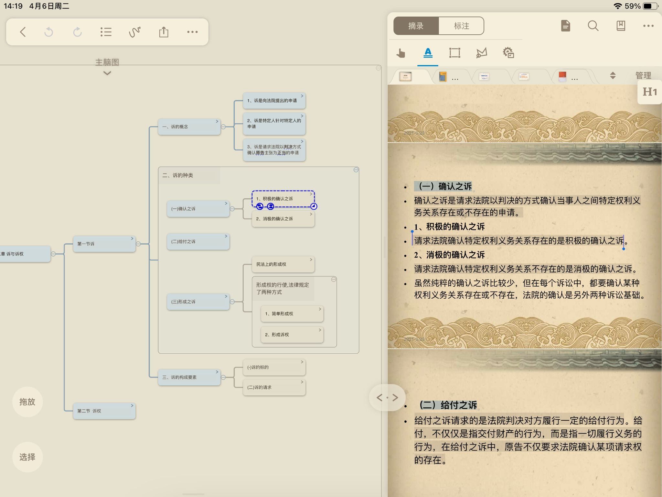Open the outline list view icon
662x497 pixels.
pyautogui.click(x=106, y=32)
